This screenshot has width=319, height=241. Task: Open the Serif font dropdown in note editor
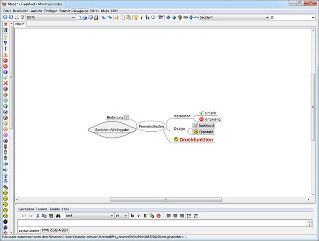point(112,216)
